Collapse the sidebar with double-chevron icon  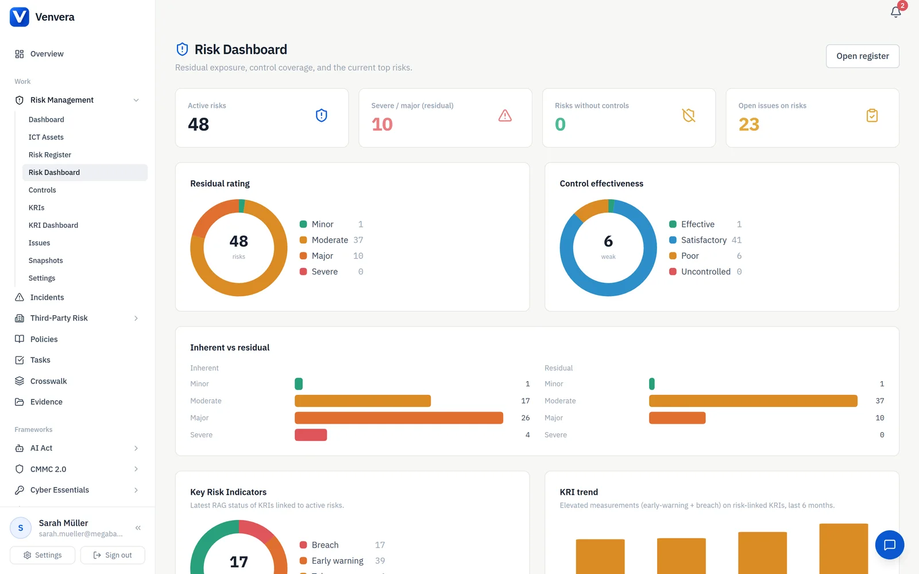coord(138,528)
